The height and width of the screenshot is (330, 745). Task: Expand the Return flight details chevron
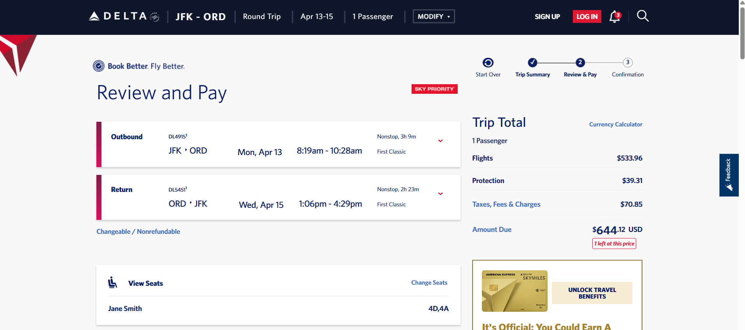[x=440, y=194]
